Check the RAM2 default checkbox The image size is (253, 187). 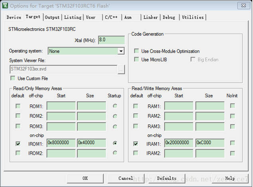[x=136, y=116]
